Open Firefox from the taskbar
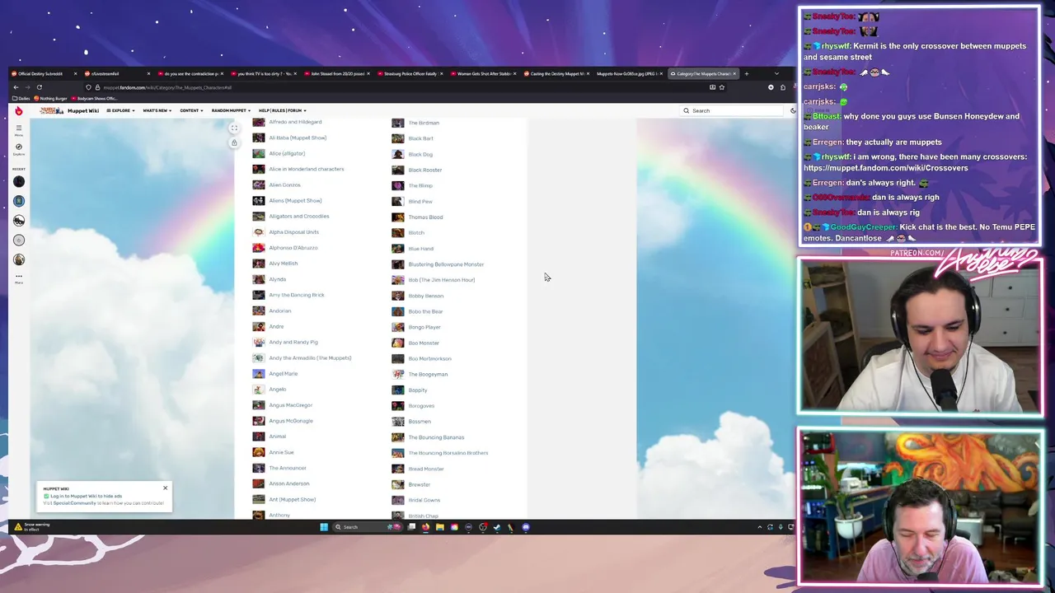The image size is (1055, 593). [x=425, y=527]
